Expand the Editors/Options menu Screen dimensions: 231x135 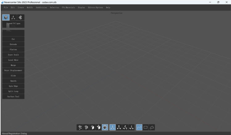[95, 7]
